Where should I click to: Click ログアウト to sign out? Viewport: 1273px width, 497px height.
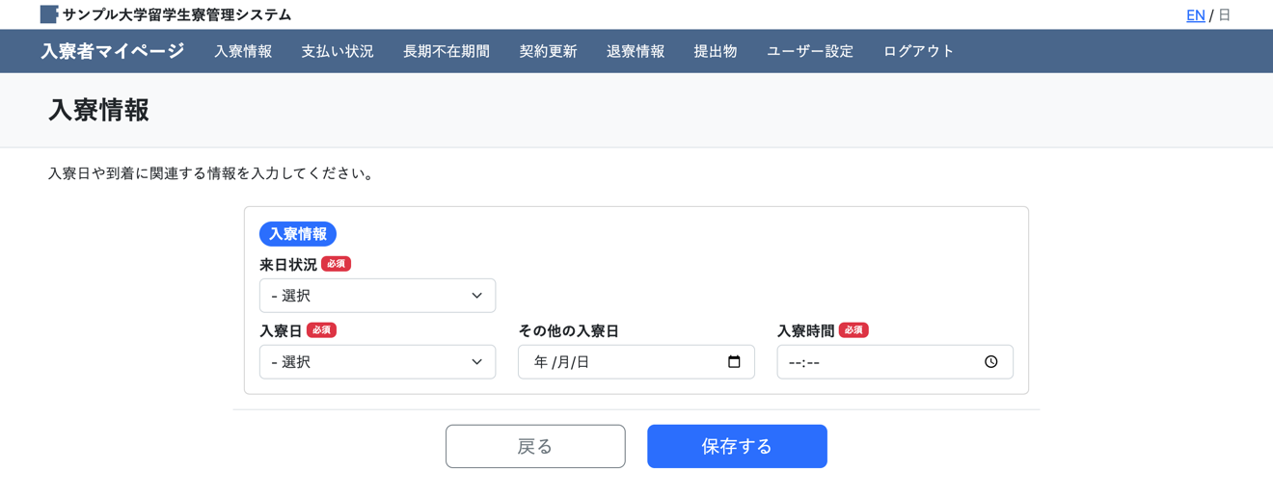918,52
